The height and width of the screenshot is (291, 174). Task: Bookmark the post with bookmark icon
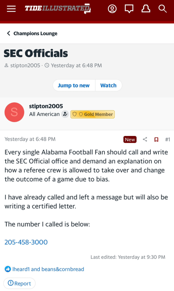156,139
